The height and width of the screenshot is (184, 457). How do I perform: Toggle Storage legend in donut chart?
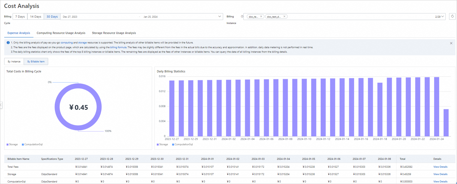(12, 145)
